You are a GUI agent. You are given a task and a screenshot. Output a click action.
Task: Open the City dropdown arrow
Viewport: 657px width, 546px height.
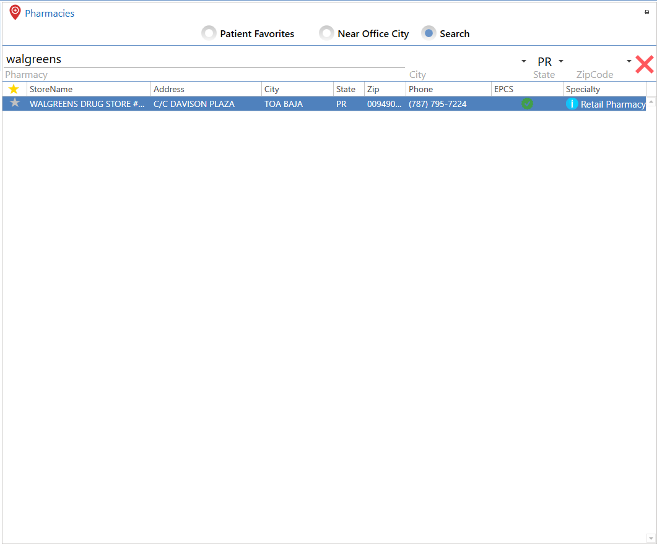click(x=523, y=61)
